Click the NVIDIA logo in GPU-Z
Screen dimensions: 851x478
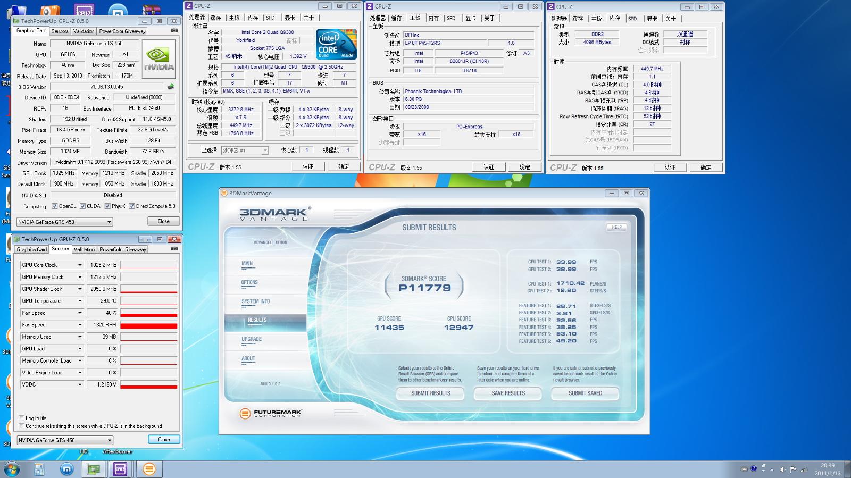(158, 60)
